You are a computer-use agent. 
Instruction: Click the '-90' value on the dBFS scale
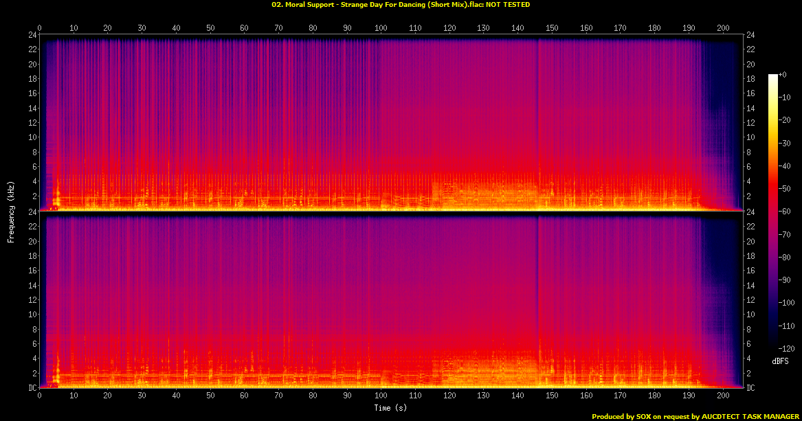tap(785, 280)
